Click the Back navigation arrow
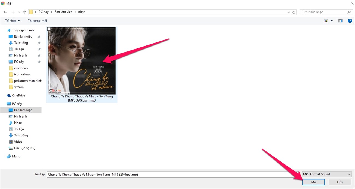This screenshot has width=355, height=189. pos(5,12)
